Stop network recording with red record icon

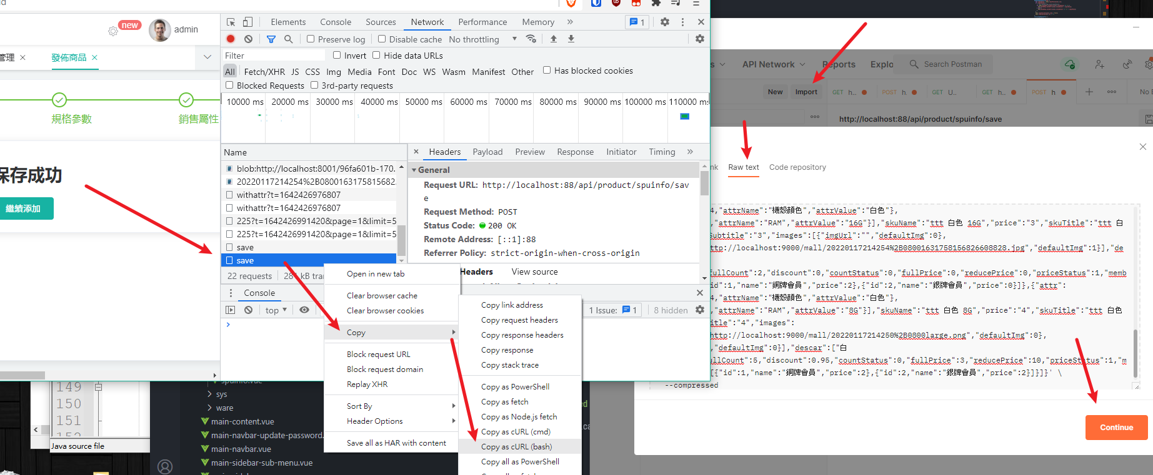click(231, 39)
